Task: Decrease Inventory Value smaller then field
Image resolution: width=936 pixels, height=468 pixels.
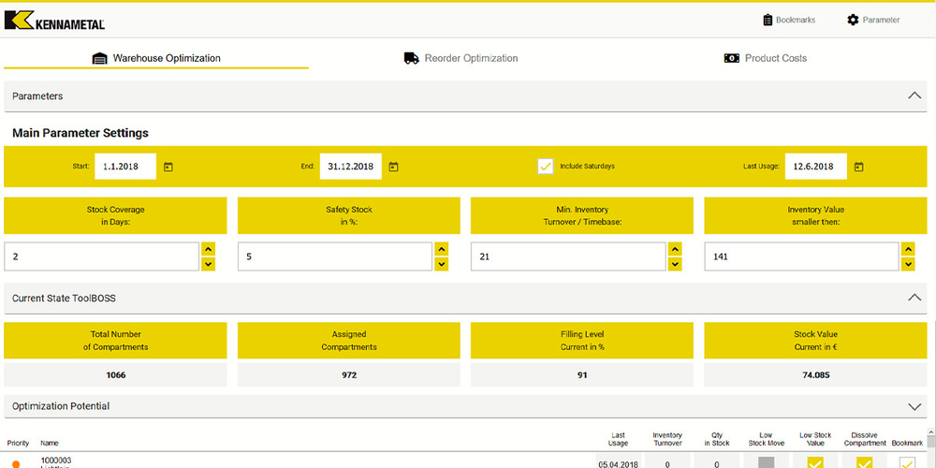Action: tap(908, 264)
